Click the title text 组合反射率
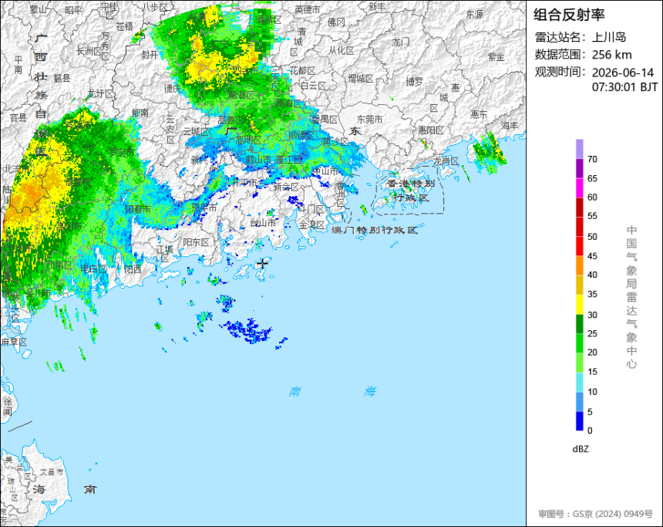Screen dimensions: 663x527 (x=569, y=15)
